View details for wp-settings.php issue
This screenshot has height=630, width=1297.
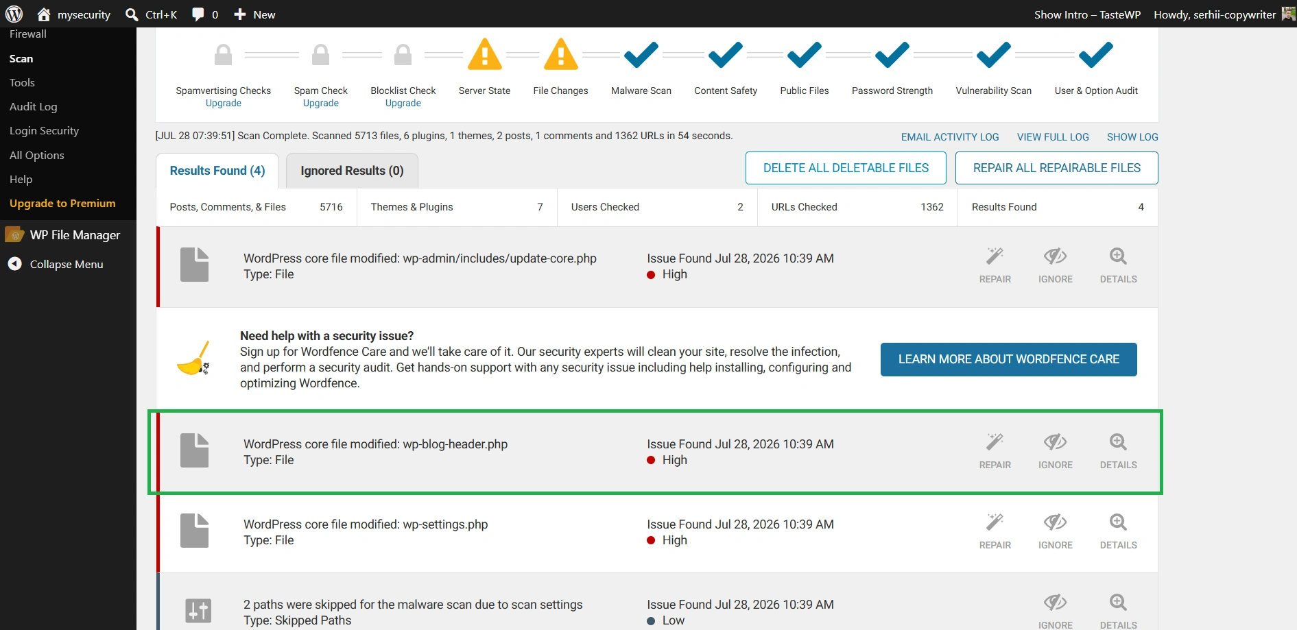pos(1119,531)
